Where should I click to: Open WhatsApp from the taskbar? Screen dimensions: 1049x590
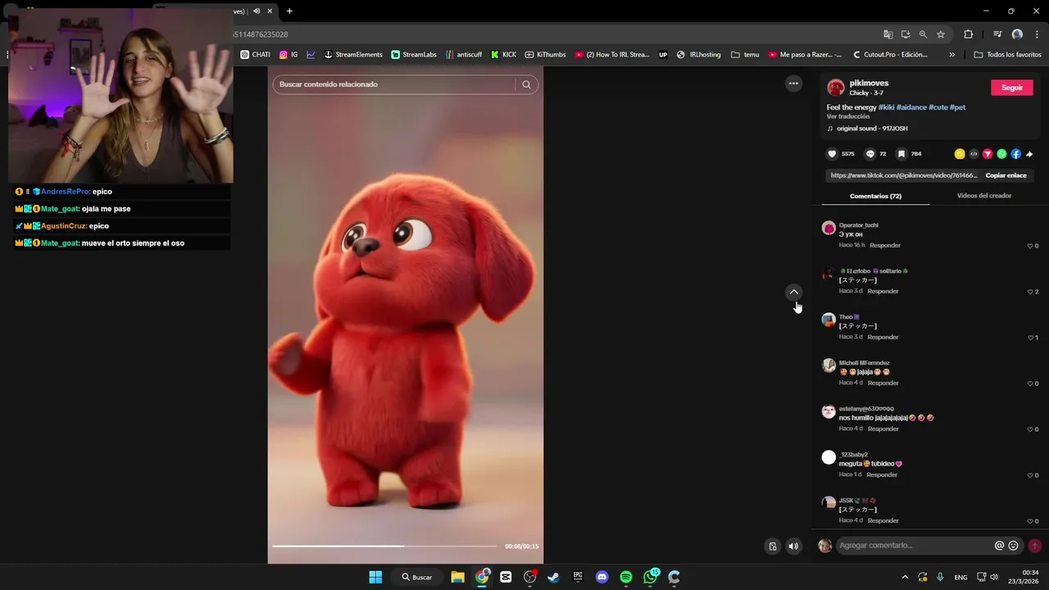pyautogui.click(x=651, y=577)
